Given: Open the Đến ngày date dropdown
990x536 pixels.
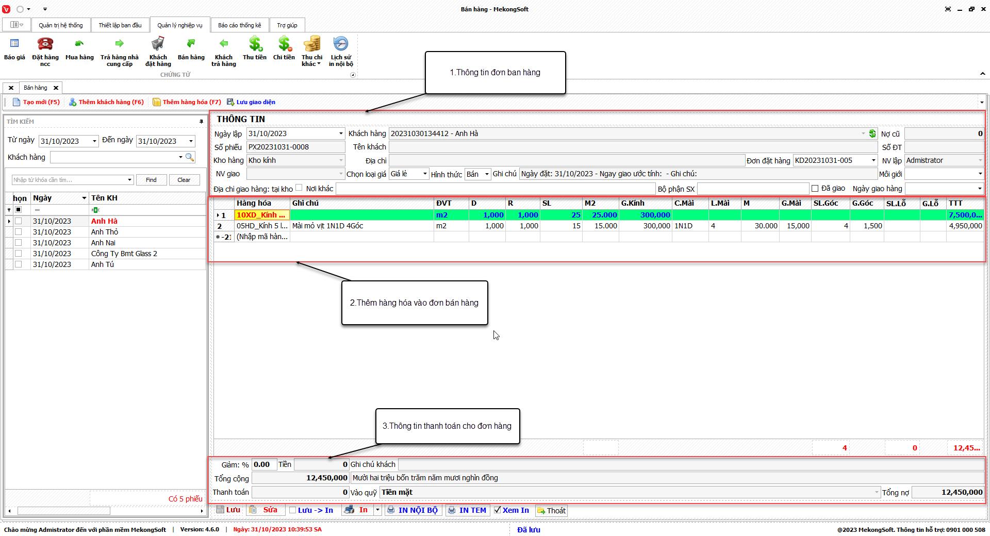Looking at the screenshot, I should [x=191, y=141].
